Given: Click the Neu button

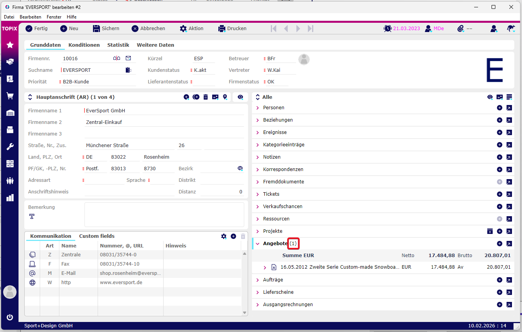Looking at the screenshot, I should pyautogui.click(x=69, y=29).
